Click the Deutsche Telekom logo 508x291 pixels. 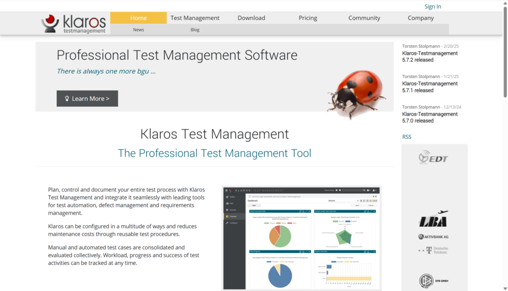tap(434, 250)
